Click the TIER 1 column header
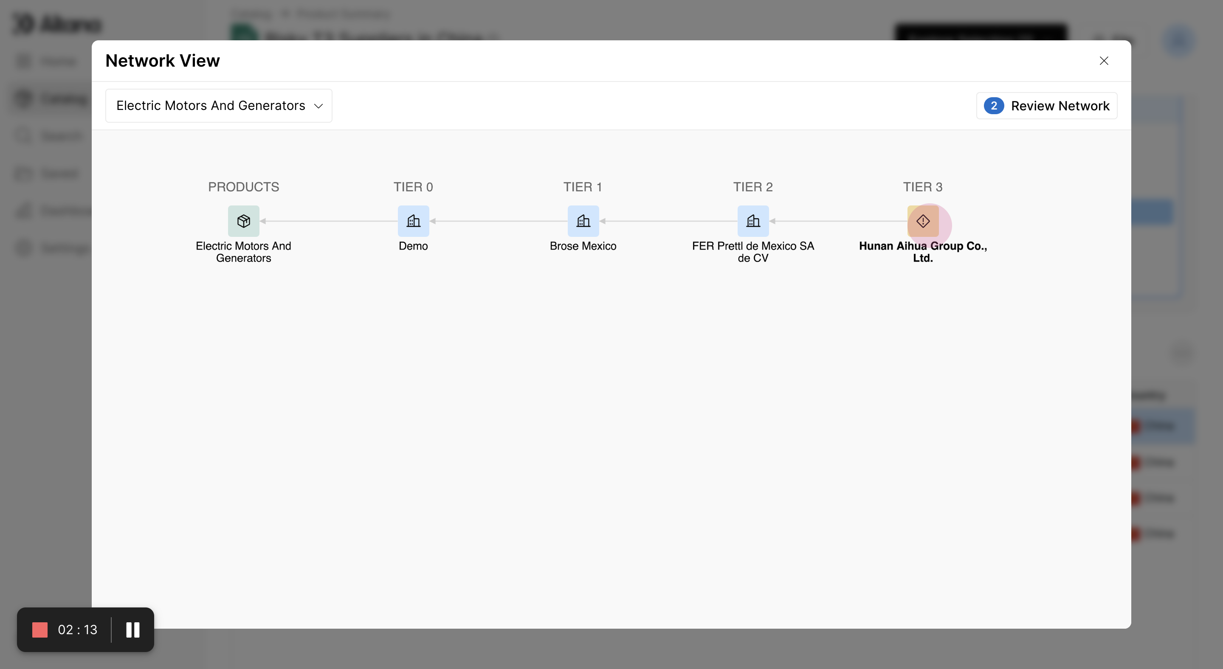 click(x=583, y=187)
